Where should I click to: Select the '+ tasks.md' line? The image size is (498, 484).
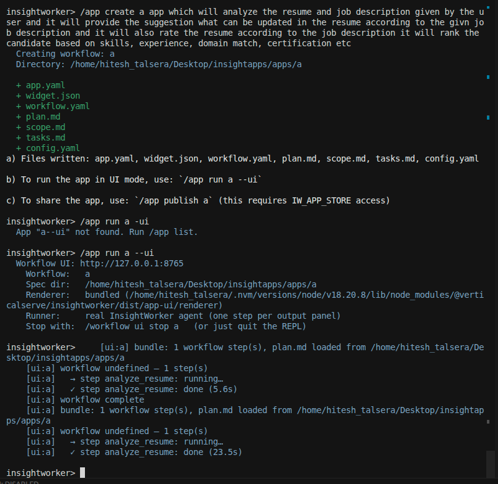tap(41, 137)
